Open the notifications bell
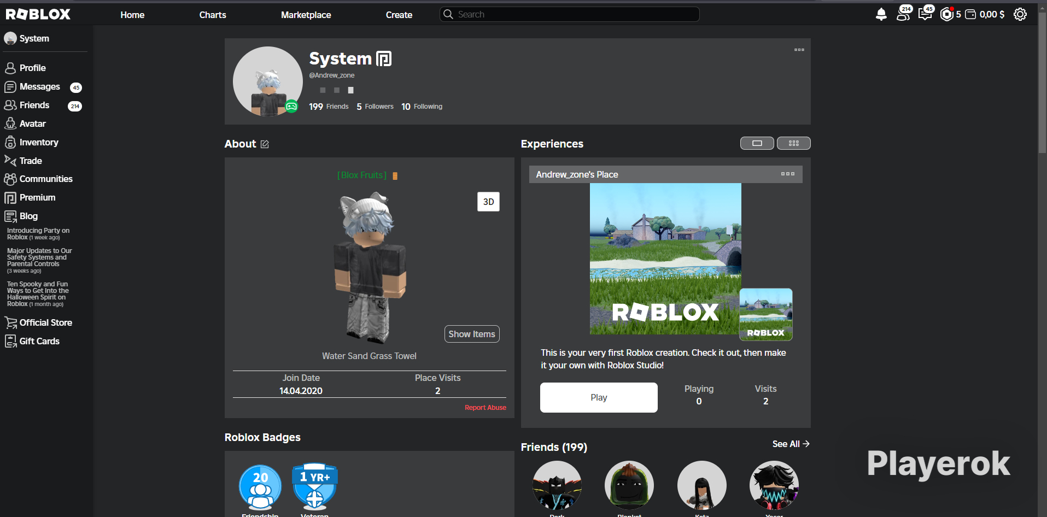 click(x=881, y=14)
